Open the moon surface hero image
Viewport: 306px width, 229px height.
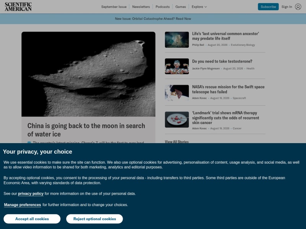[88, 74]
